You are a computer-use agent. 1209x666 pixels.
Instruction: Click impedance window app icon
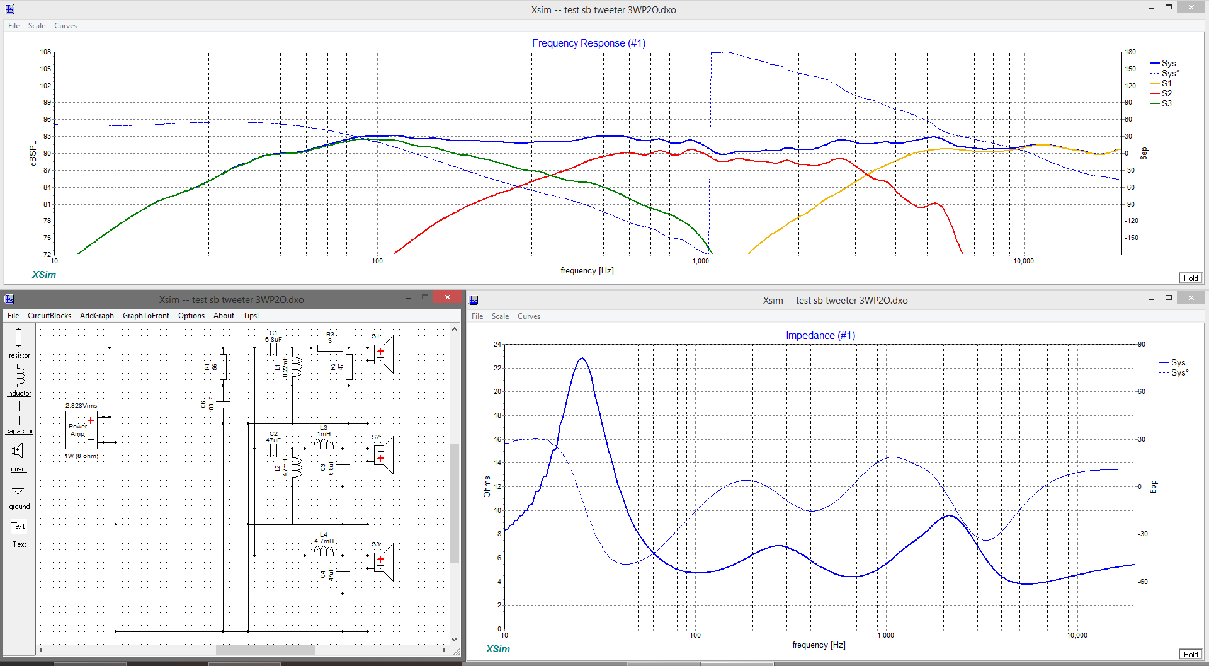pos(474,300)
